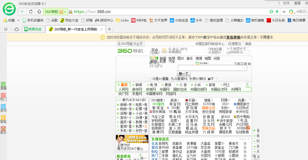This screenshot has width=308, height=160.
Task: Open the 9块9包 bookmark
Action: pyautogui.click(x=139, y=20)
